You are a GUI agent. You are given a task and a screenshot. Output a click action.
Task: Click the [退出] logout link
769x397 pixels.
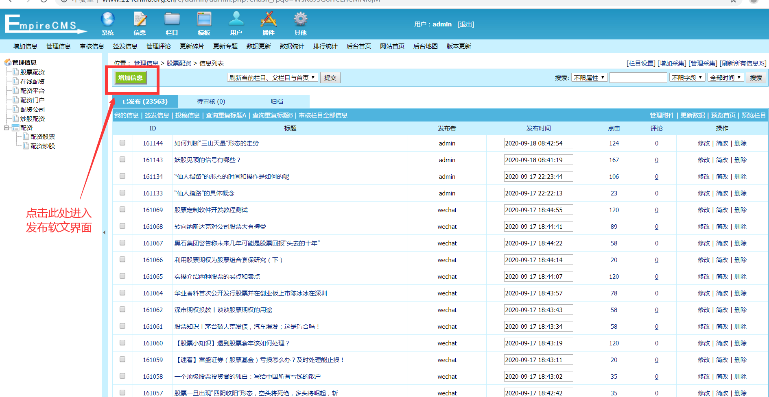pos(466,24)
